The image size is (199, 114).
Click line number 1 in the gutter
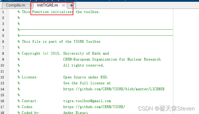point(3,12)
